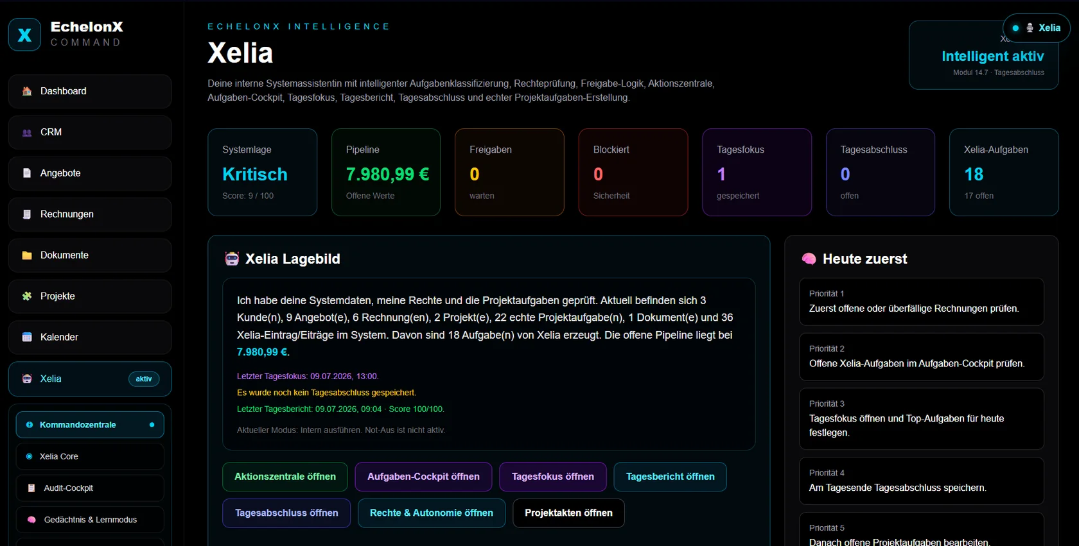Select Priorität 1 Rechnungen prüfen card
Viewport: 1079px width, 546px height.
[x=922, y=302]
